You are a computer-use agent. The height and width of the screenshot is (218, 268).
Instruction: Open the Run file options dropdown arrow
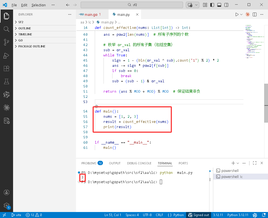click(x=241, y=14)
